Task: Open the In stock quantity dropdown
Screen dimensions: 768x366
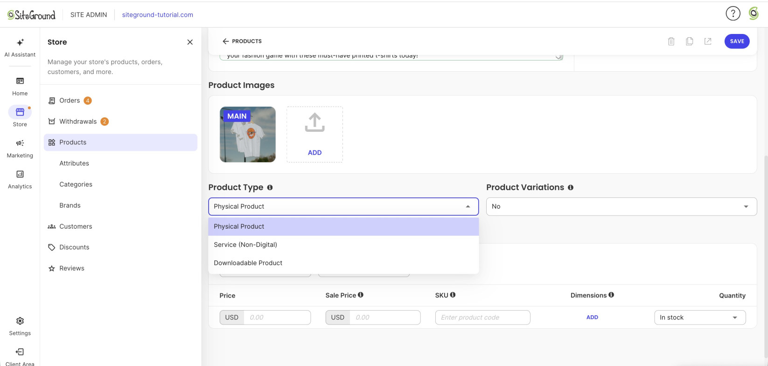Action: (x=700, y=318)
